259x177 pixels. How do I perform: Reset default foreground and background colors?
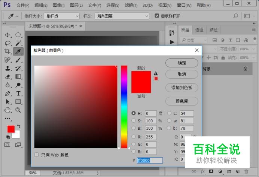tap(8, 137)
